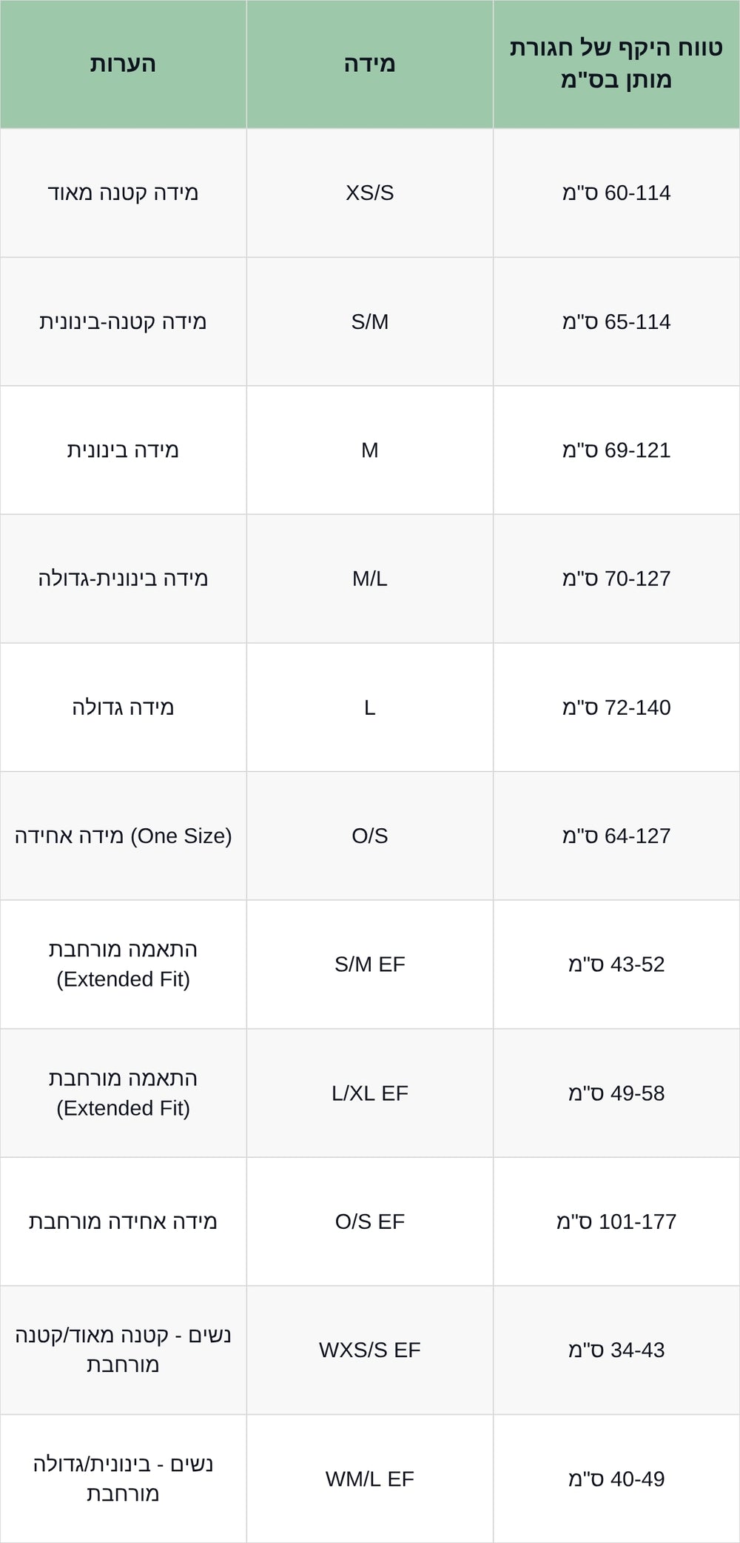
Task: Click the מידה column header
Action: click(x=369, y=64)
